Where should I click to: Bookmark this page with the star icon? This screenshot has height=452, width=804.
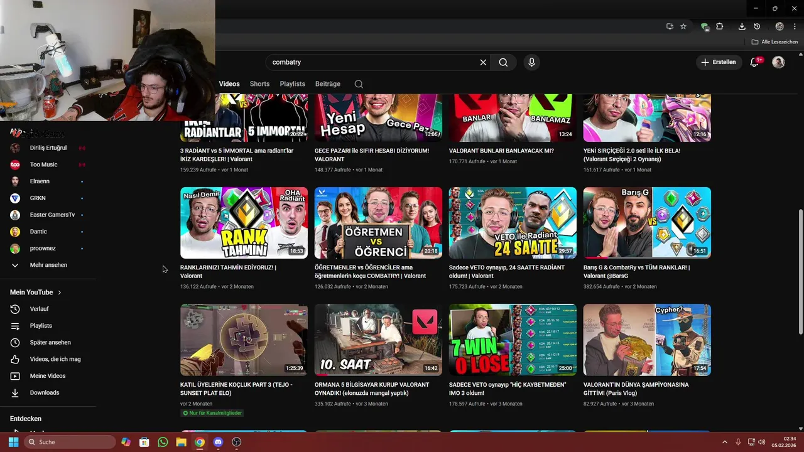point(683,26)
